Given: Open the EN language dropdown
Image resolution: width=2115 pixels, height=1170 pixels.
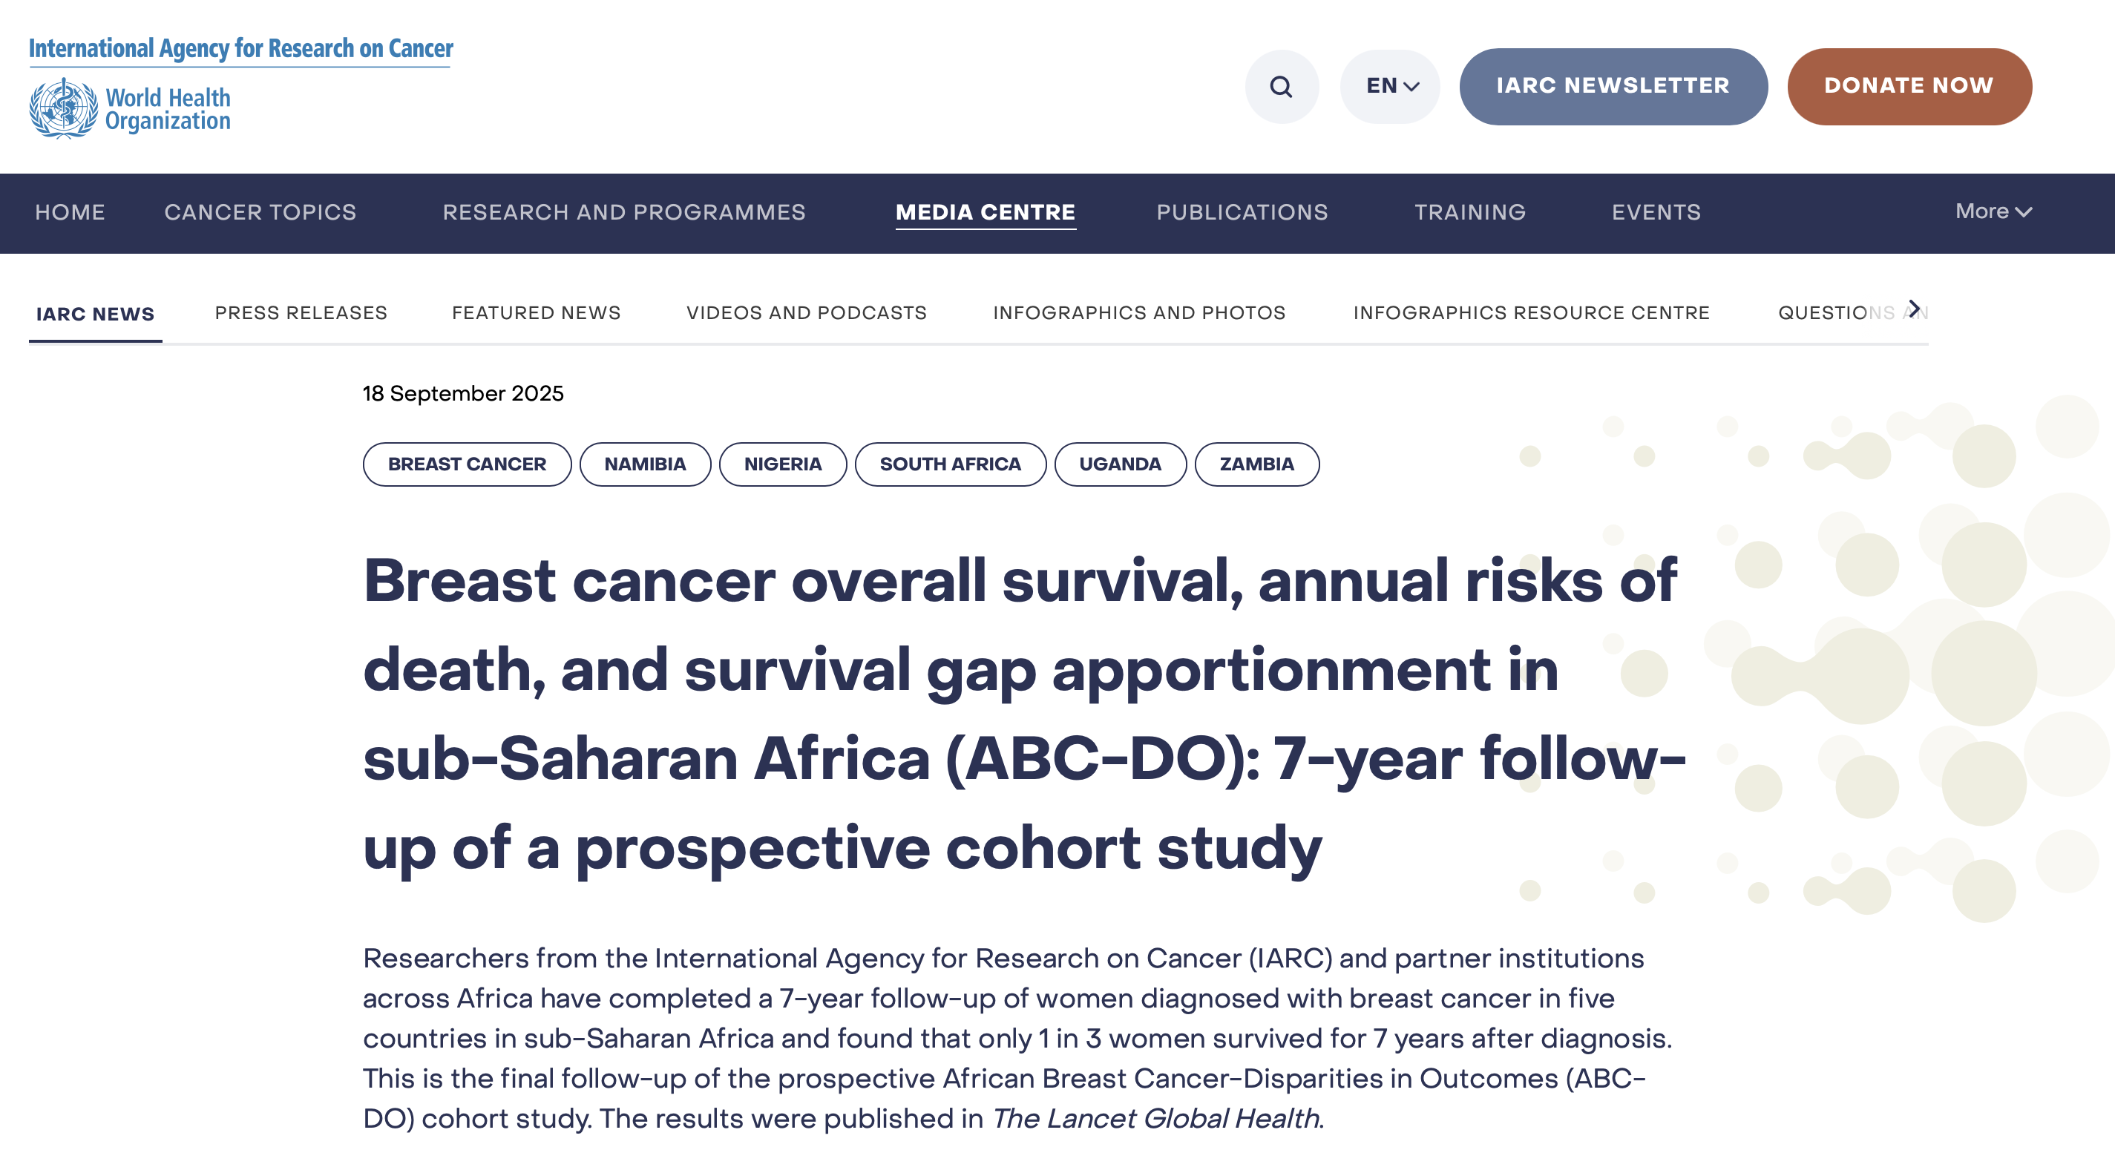Looking at the screenshot, I should click(1391, 86).
